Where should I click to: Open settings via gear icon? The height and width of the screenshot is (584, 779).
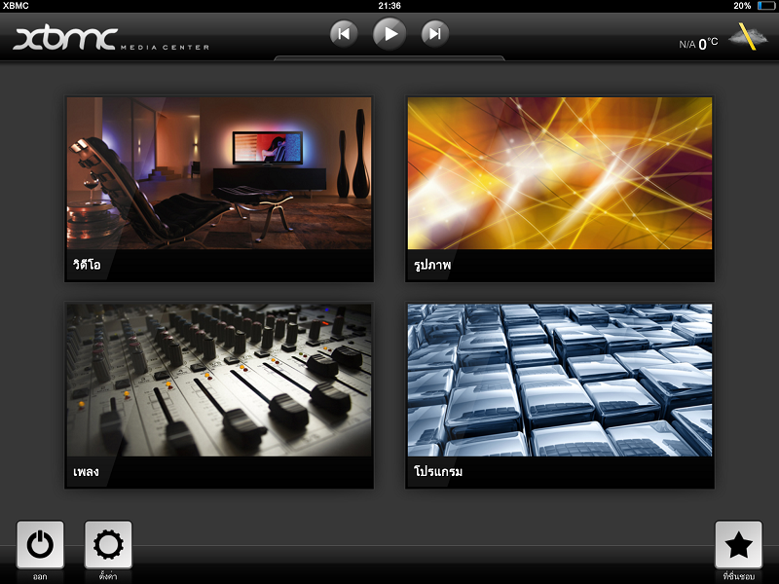[x=108, y=545]
